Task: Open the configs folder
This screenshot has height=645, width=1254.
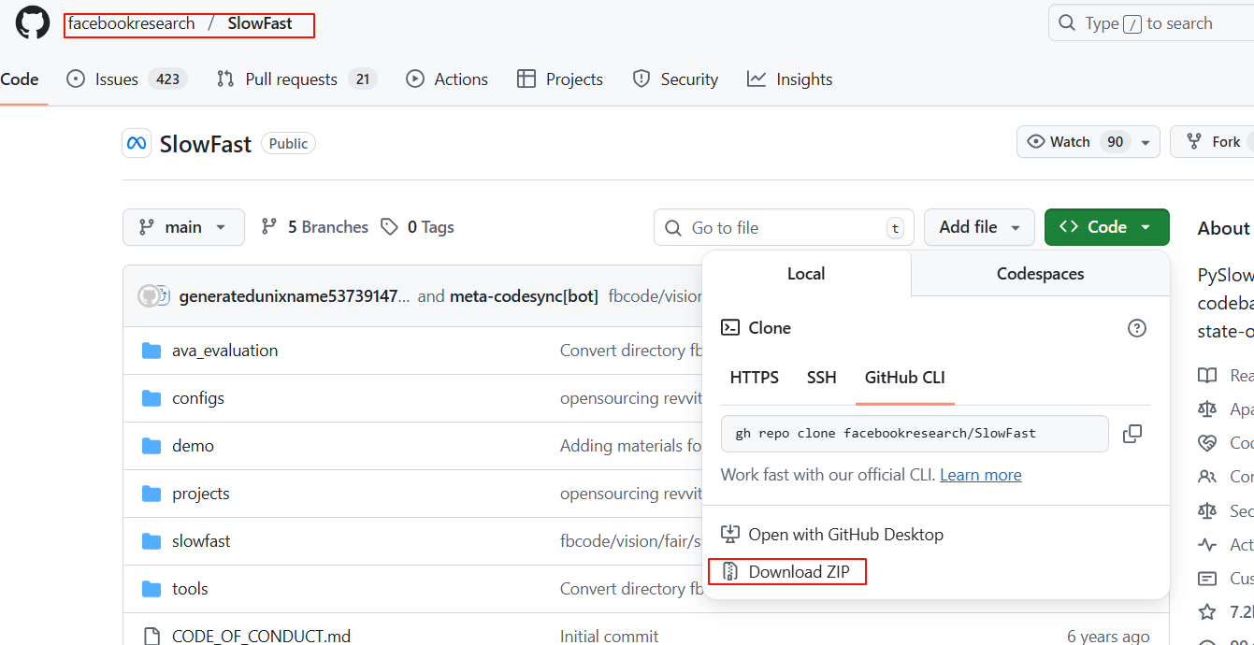Action: point(198,398)
